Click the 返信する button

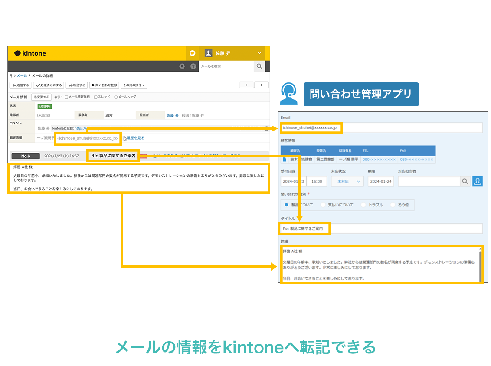tap(20, 85)
